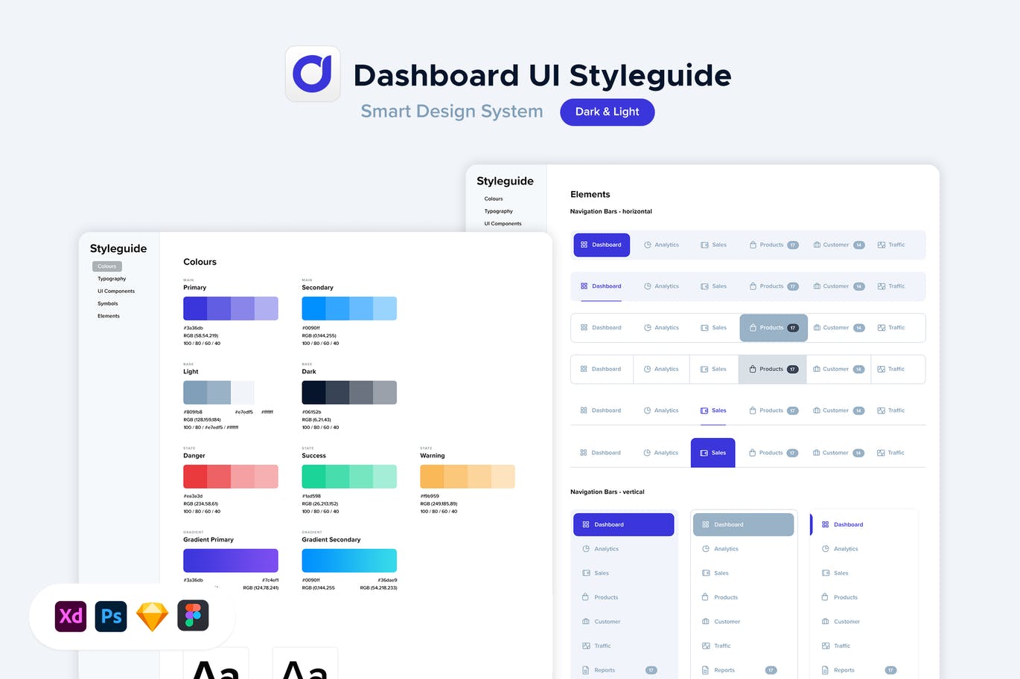Click the Navigation Bars - vertical heading

coord(608,492)
